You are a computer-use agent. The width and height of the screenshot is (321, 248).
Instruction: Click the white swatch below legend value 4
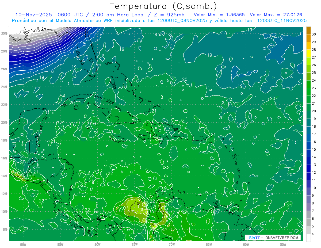click(x=308, y=238)
